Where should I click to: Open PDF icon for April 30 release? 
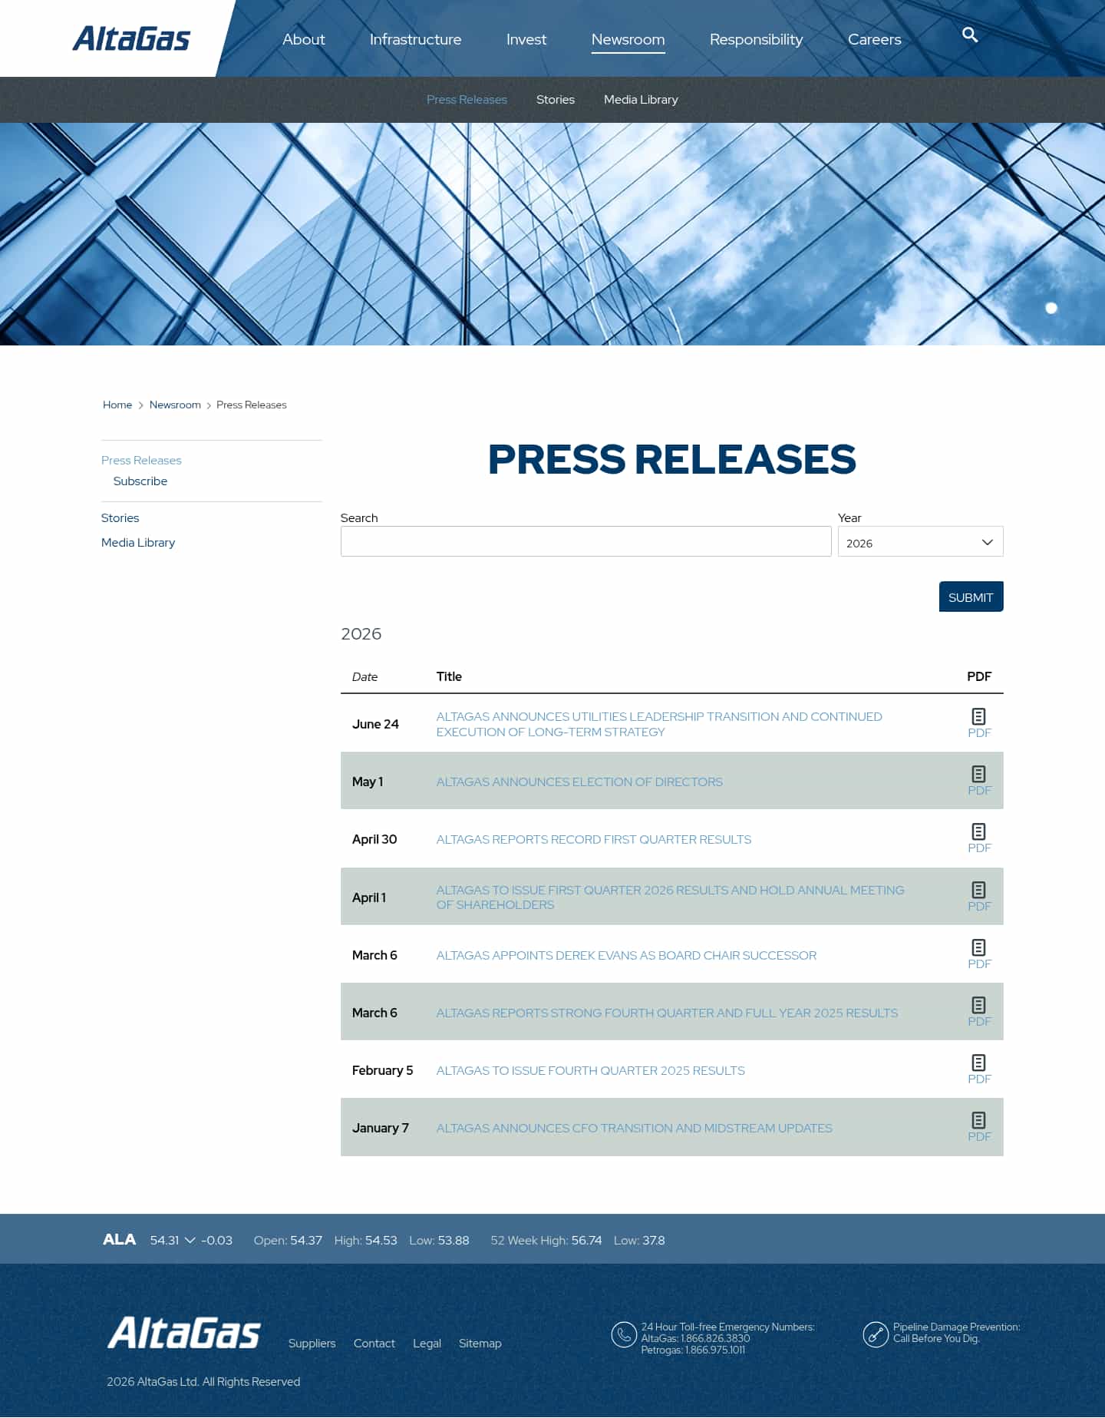(x=978, y=831)
